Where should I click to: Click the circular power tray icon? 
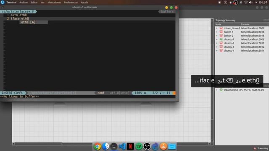pyautogui.click(x=225, y=3)
